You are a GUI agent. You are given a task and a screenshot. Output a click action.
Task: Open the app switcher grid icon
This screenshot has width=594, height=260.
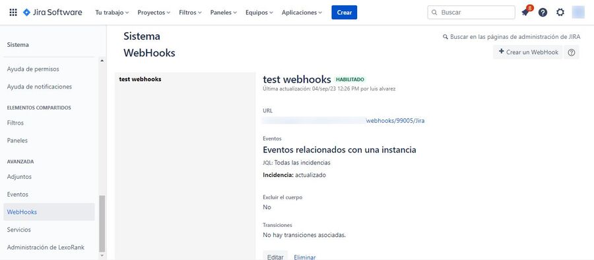(13, 13)
